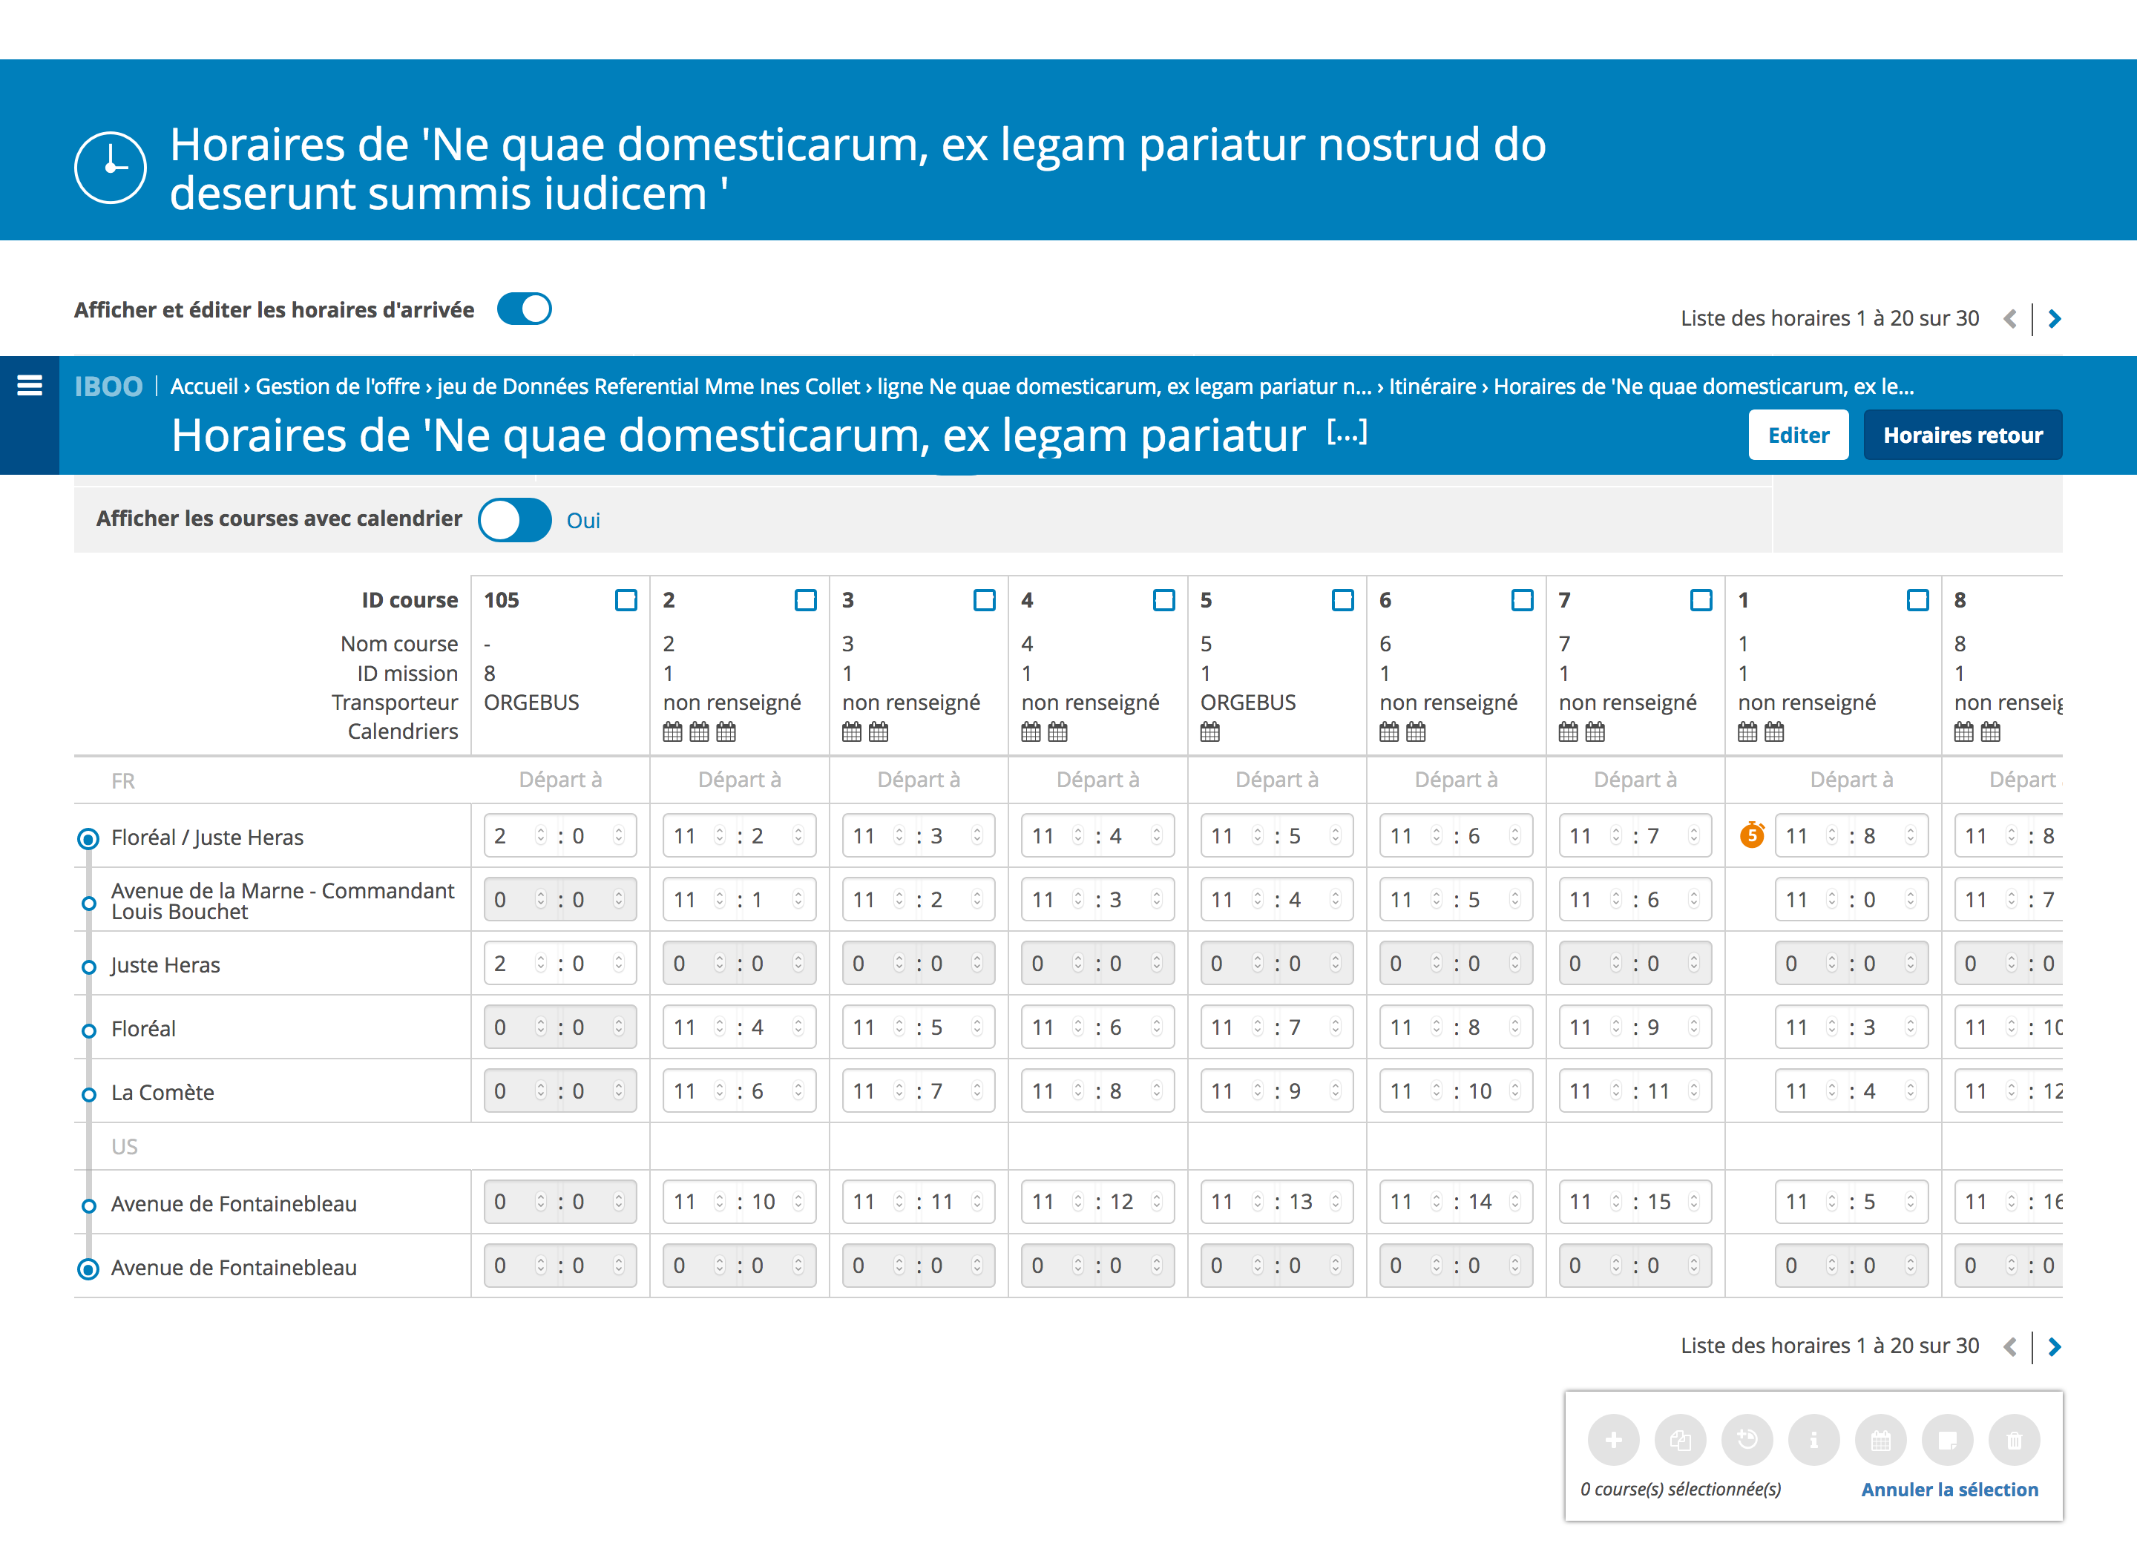Click the trash delete icon

coord(2014,1439)
